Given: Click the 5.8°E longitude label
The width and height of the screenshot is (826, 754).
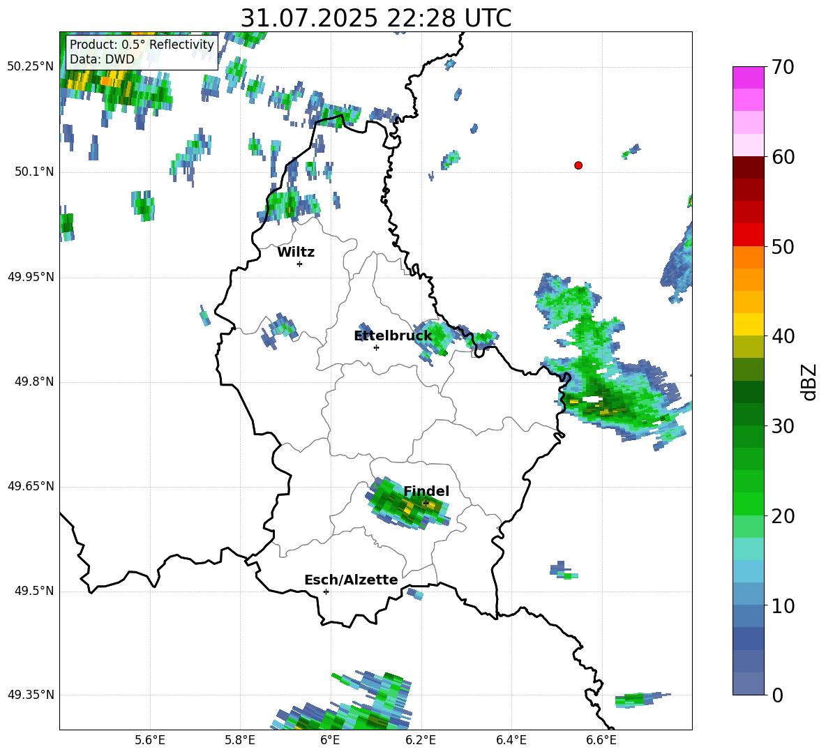Looking at the screenshot, I should [x=240, y=740].
